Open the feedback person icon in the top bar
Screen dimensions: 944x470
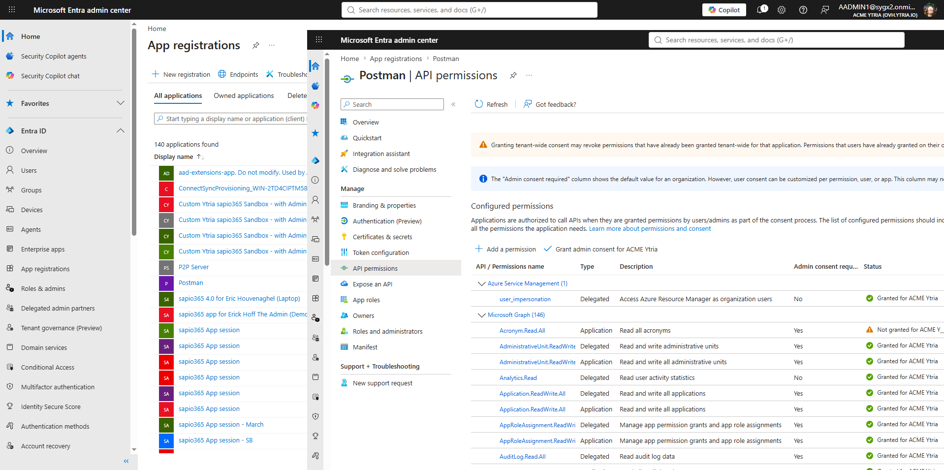pyautogui.click(x=825, y=10)
